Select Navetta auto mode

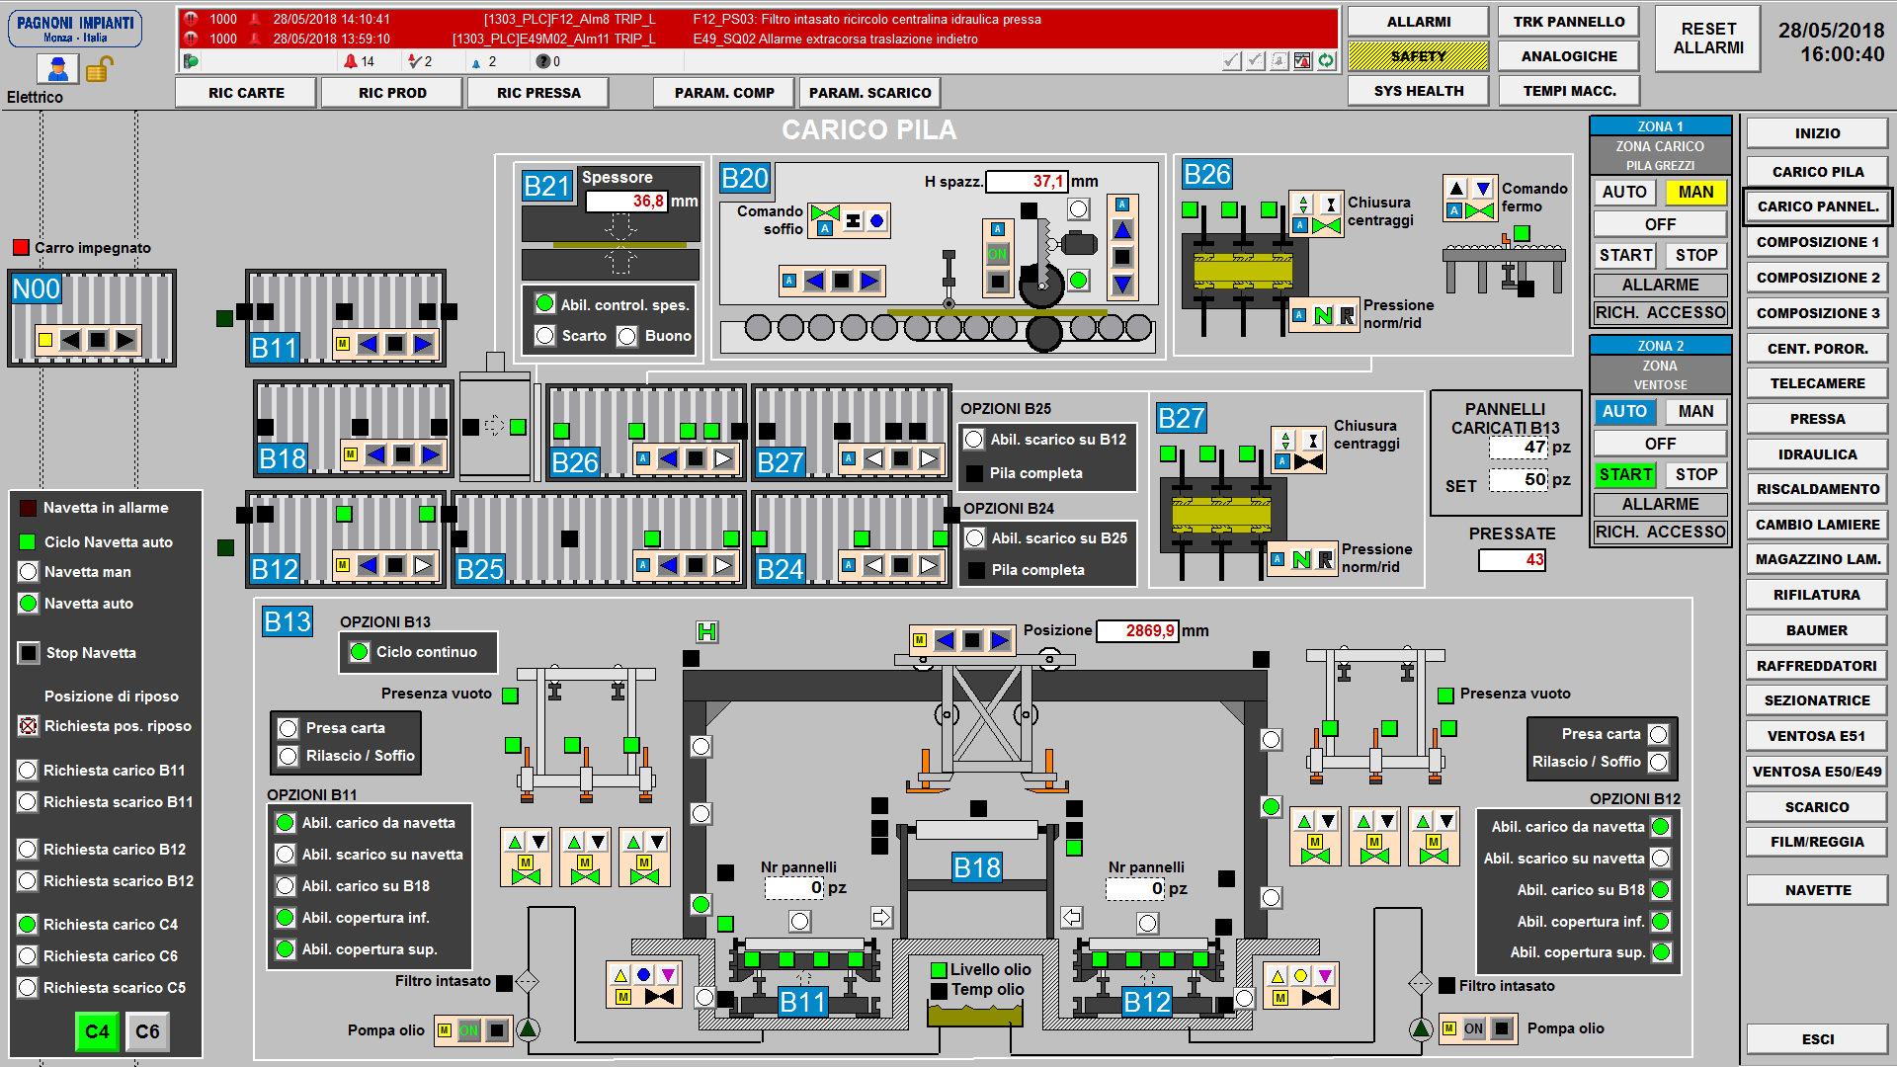pyautogui.click(x=28, y=604)
